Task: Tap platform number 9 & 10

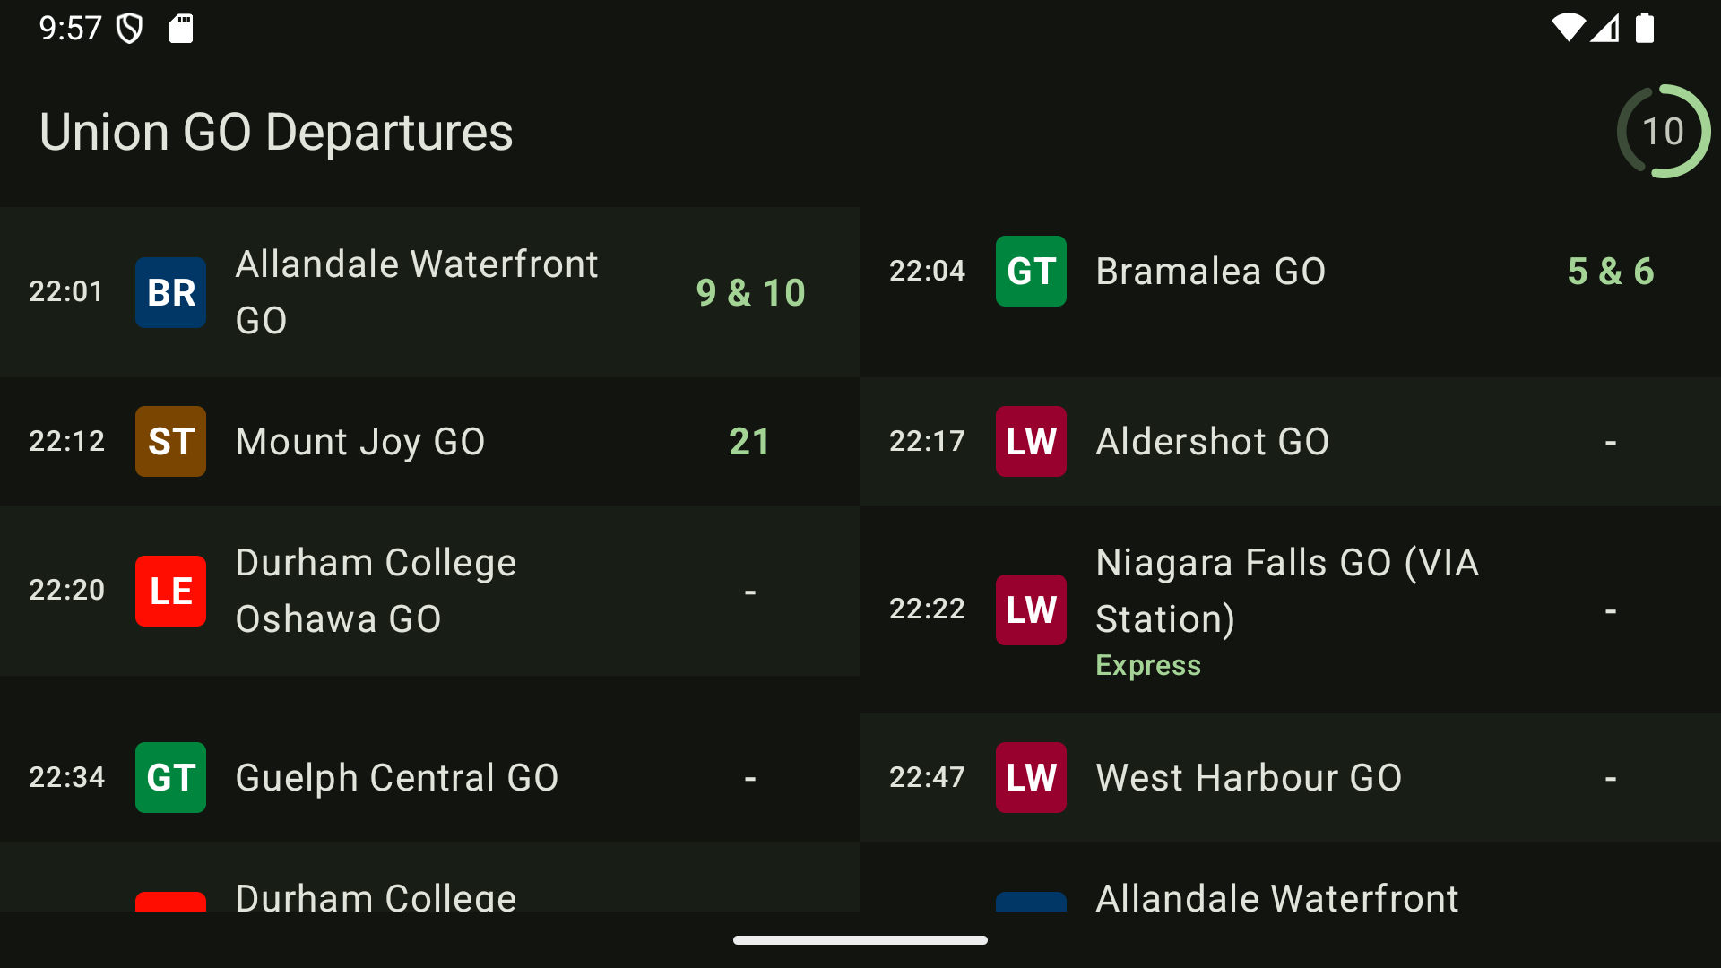Action: tap(750, 292)
